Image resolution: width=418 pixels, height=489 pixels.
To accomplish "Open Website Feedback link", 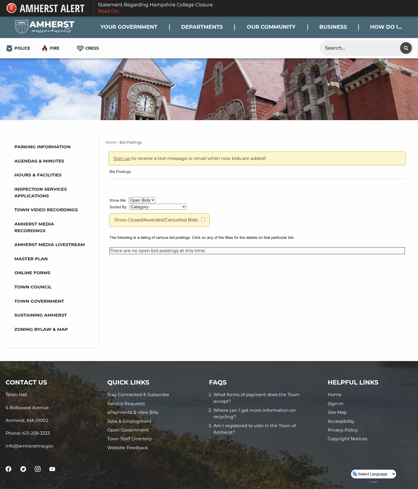I will click(128, 448).
